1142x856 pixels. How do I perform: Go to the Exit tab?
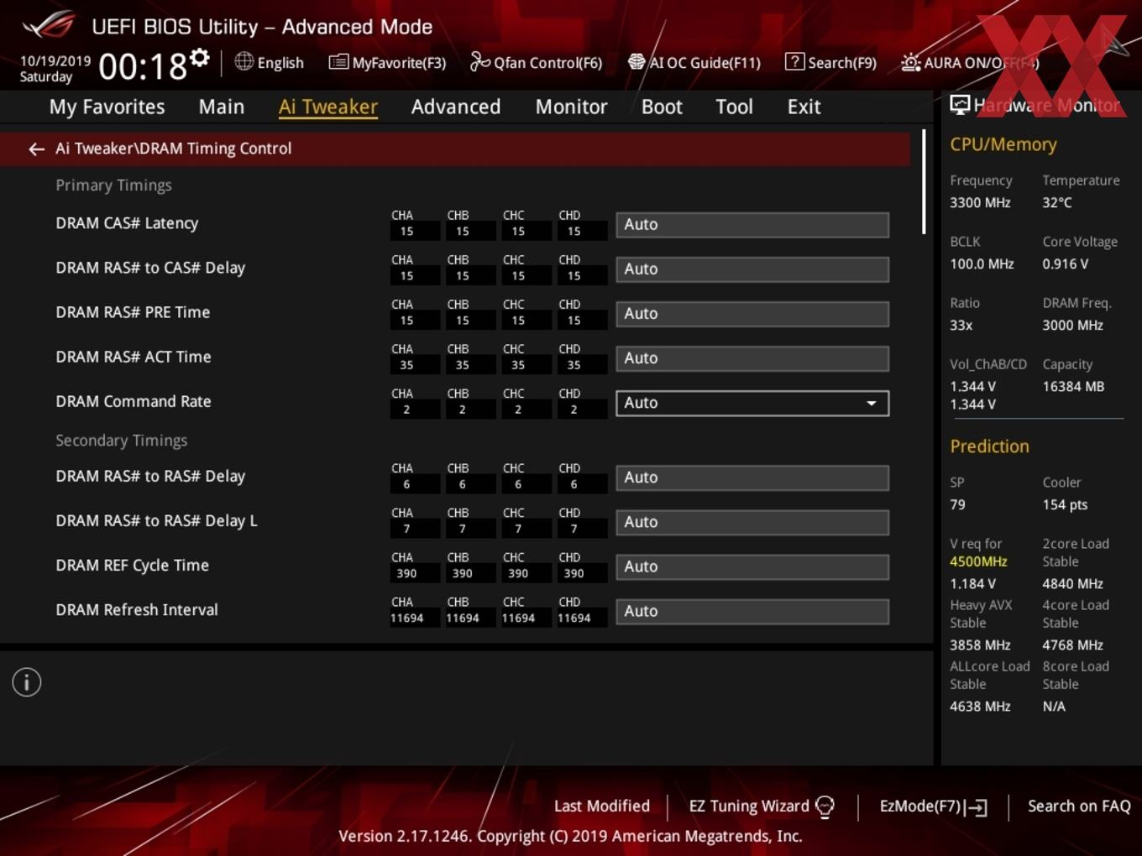coord(804,107)
